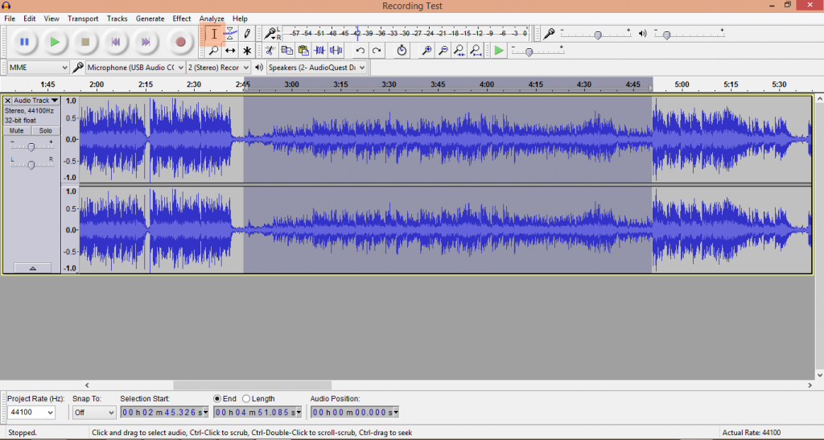This screenshot has height=440, width=824.
Task: Click the Copy icon
Action: tap(287, 51)
